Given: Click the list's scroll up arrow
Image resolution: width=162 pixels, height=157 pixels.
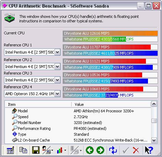Looking at the screenshot, I should (x=154, y=104).
